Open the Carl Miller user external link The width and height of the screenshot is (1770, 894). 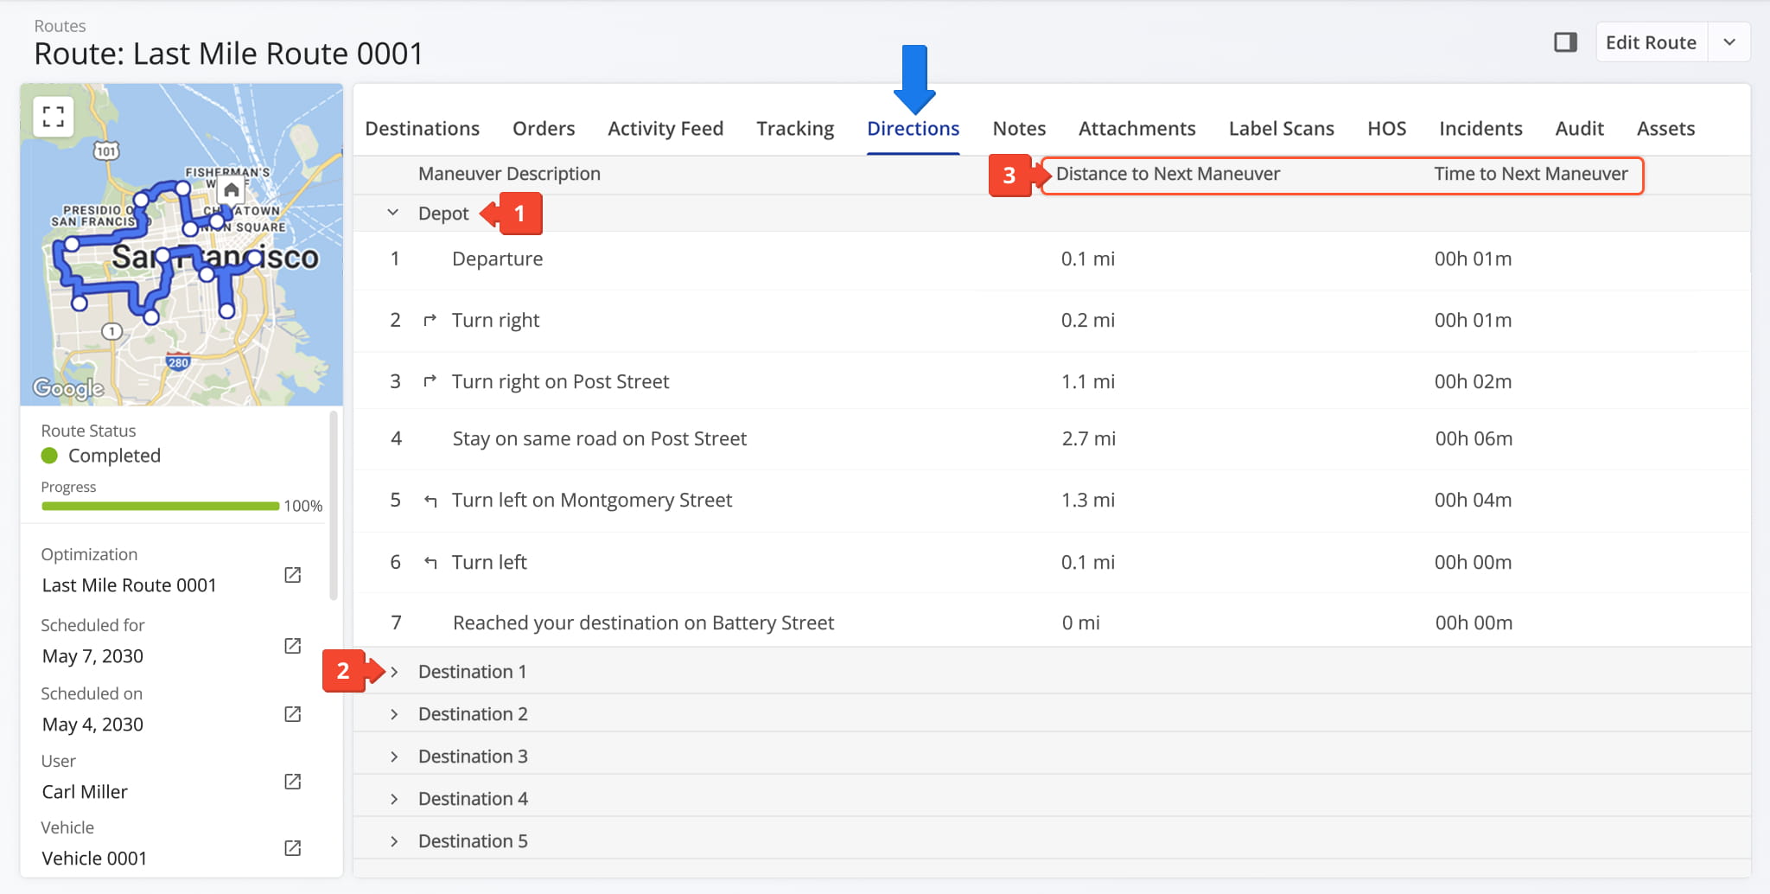293,782
